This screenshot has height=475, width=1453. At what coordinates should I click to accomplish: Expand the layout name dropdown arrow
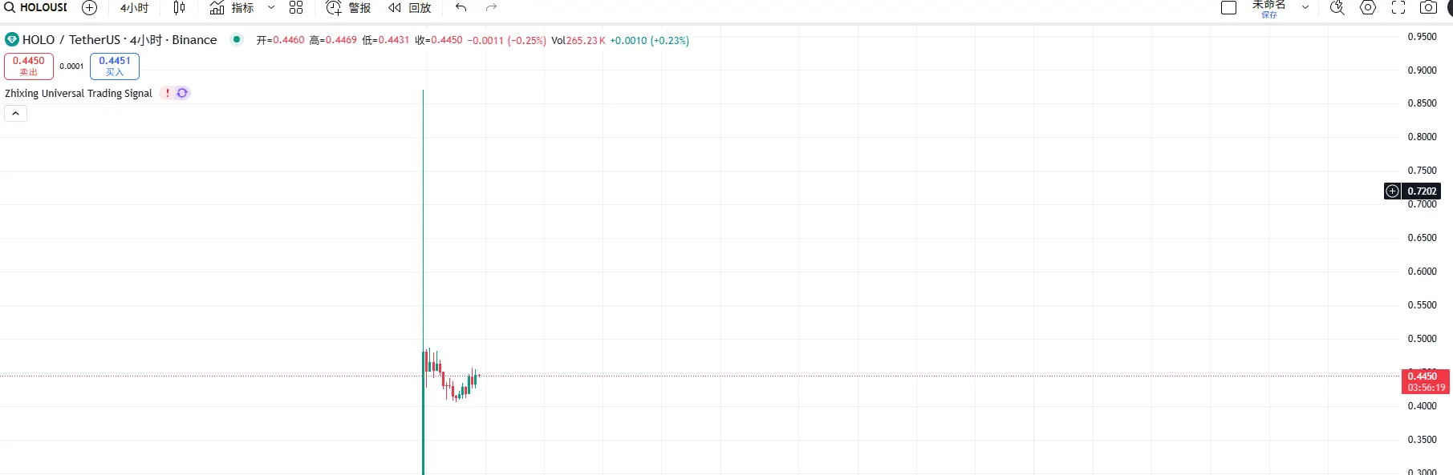tap(1305, 8)
